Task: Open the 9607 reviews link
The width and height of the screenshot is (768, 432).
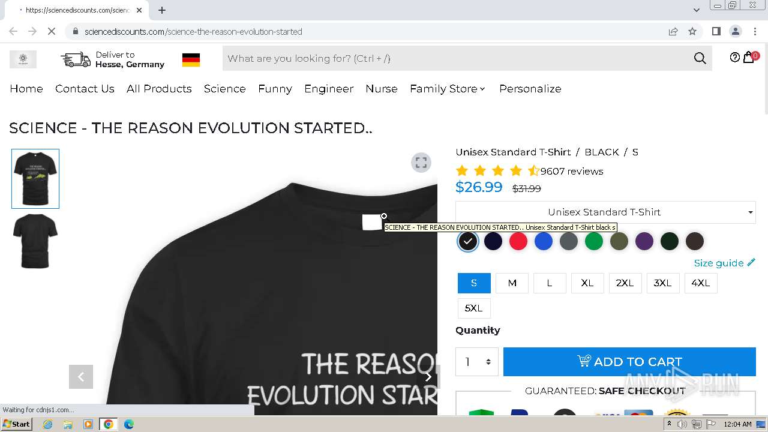Action: (x=572, y=172)
